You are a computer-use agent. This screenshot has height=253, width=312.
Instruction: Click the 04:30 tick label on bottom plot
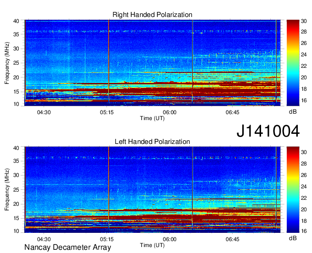click(x=44, y=239)
